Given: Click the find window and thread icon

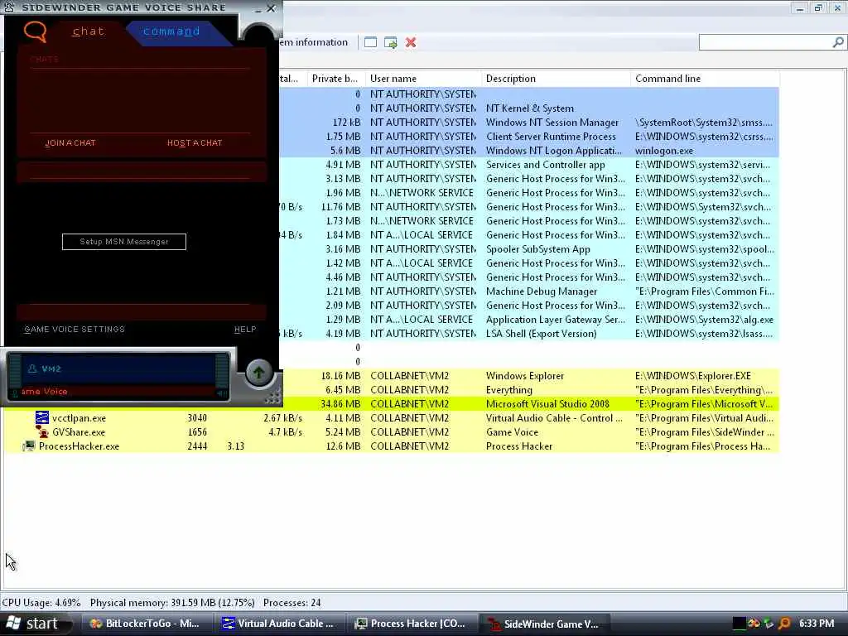Looking at the screenshot, I should (391, 42).
